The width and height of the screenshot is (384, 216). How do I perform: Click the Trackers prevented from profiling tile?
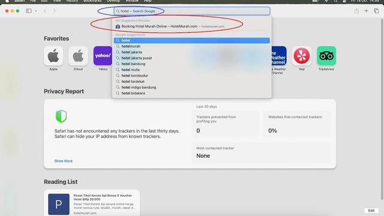(x=225, y=124)
